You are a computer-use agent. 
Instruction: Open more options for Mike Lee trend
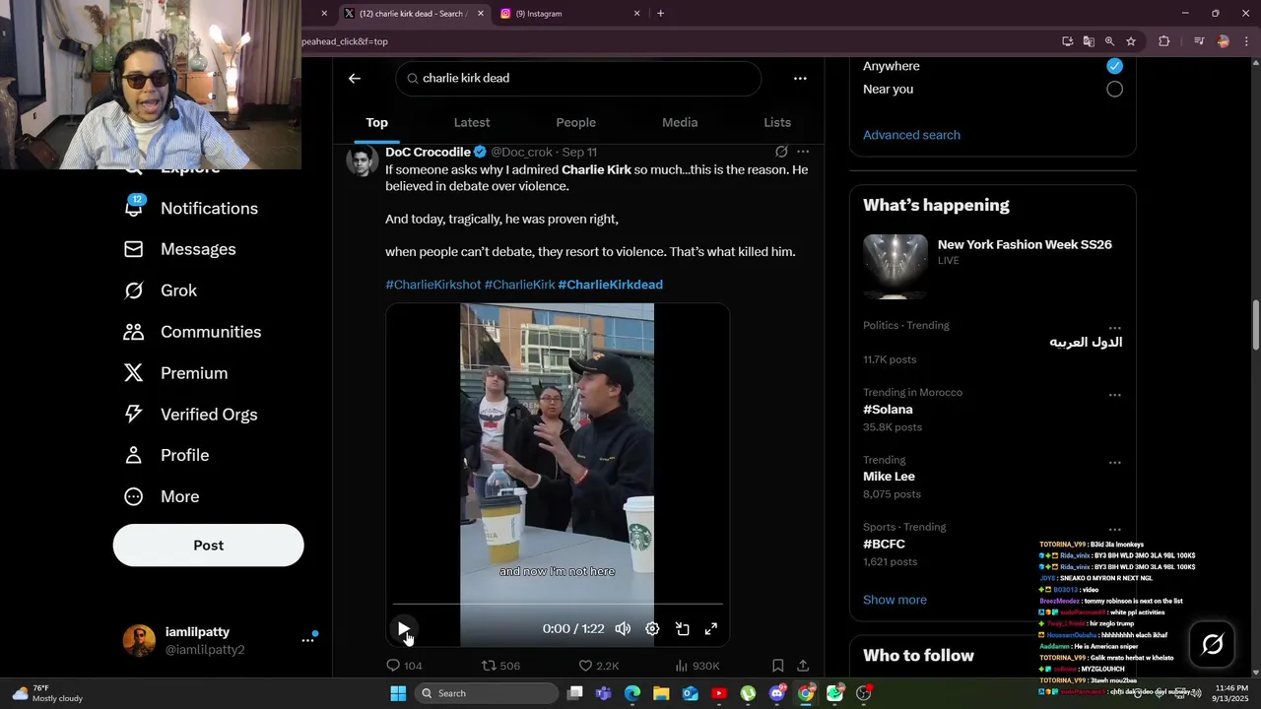pyautogui.click(x=1114, y=462)
